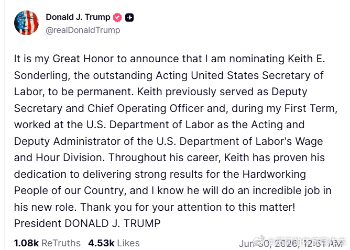The width and height of the screenshot is (350, 250).
Task: Visit the @realDonaldTrump handle link
Action: [83, 30]
